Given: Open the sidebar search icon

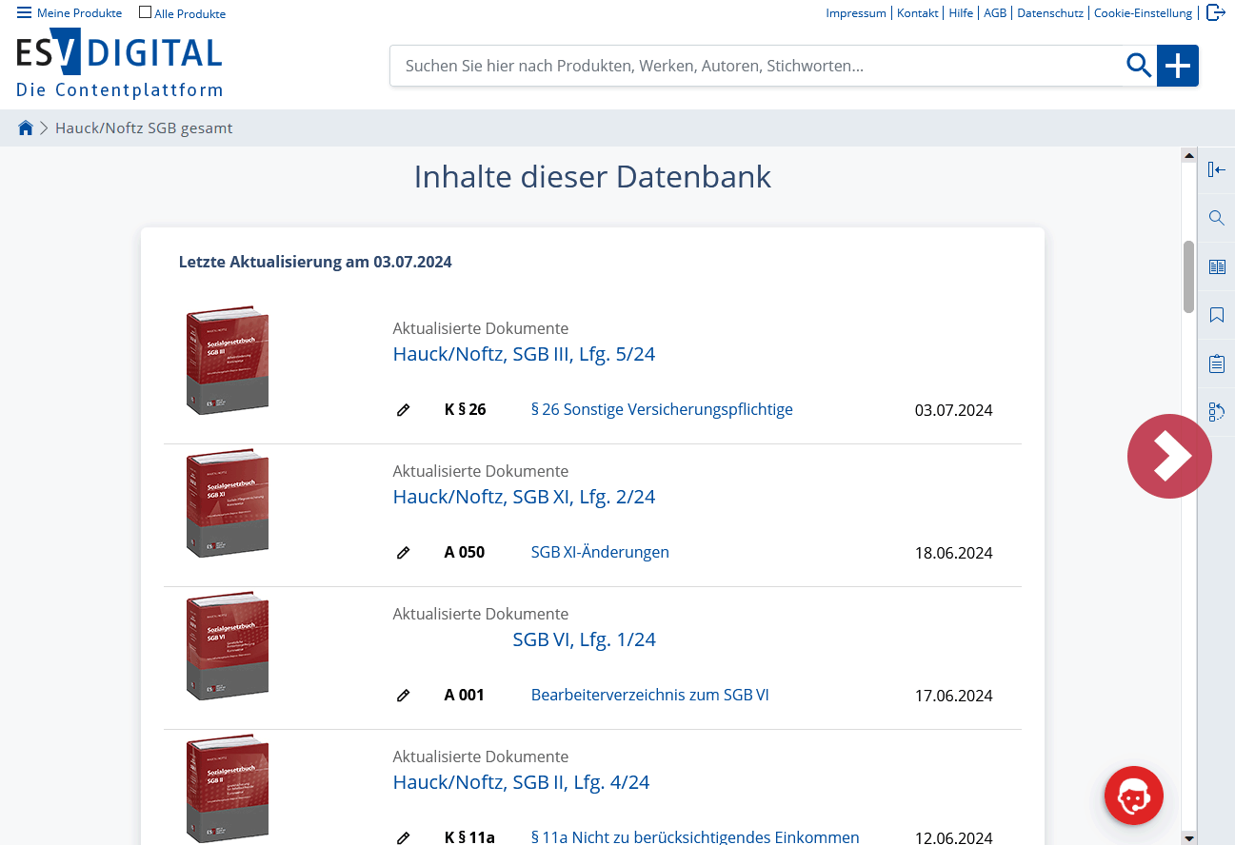Looking at the screenshot, I should (x=1216, y=218).
